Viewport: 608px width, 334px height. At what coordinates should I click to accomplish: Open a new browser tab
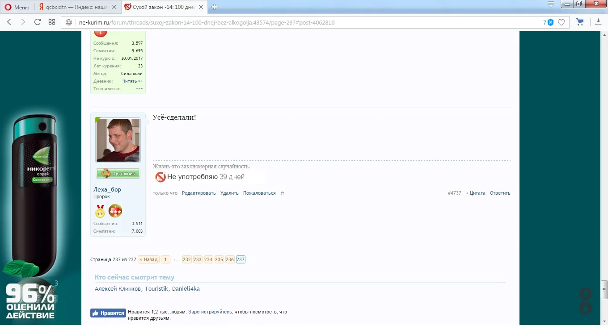click(x=214, y=7)
